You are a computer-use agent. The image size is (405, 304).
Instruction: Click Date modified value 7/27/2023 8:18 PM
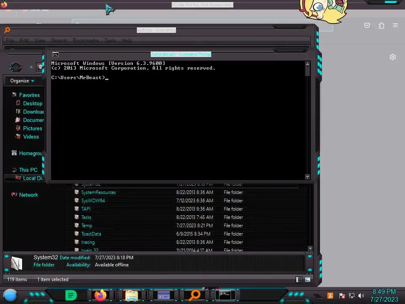[x=114, y=257]
